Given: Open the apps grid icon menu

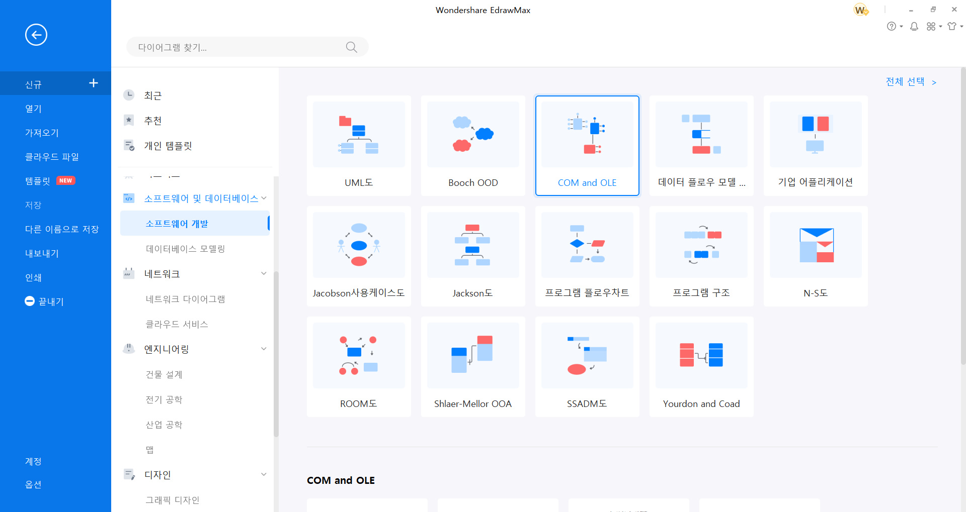Looking at the screenshot, I should pyautogui.click(x=931, y=27).
